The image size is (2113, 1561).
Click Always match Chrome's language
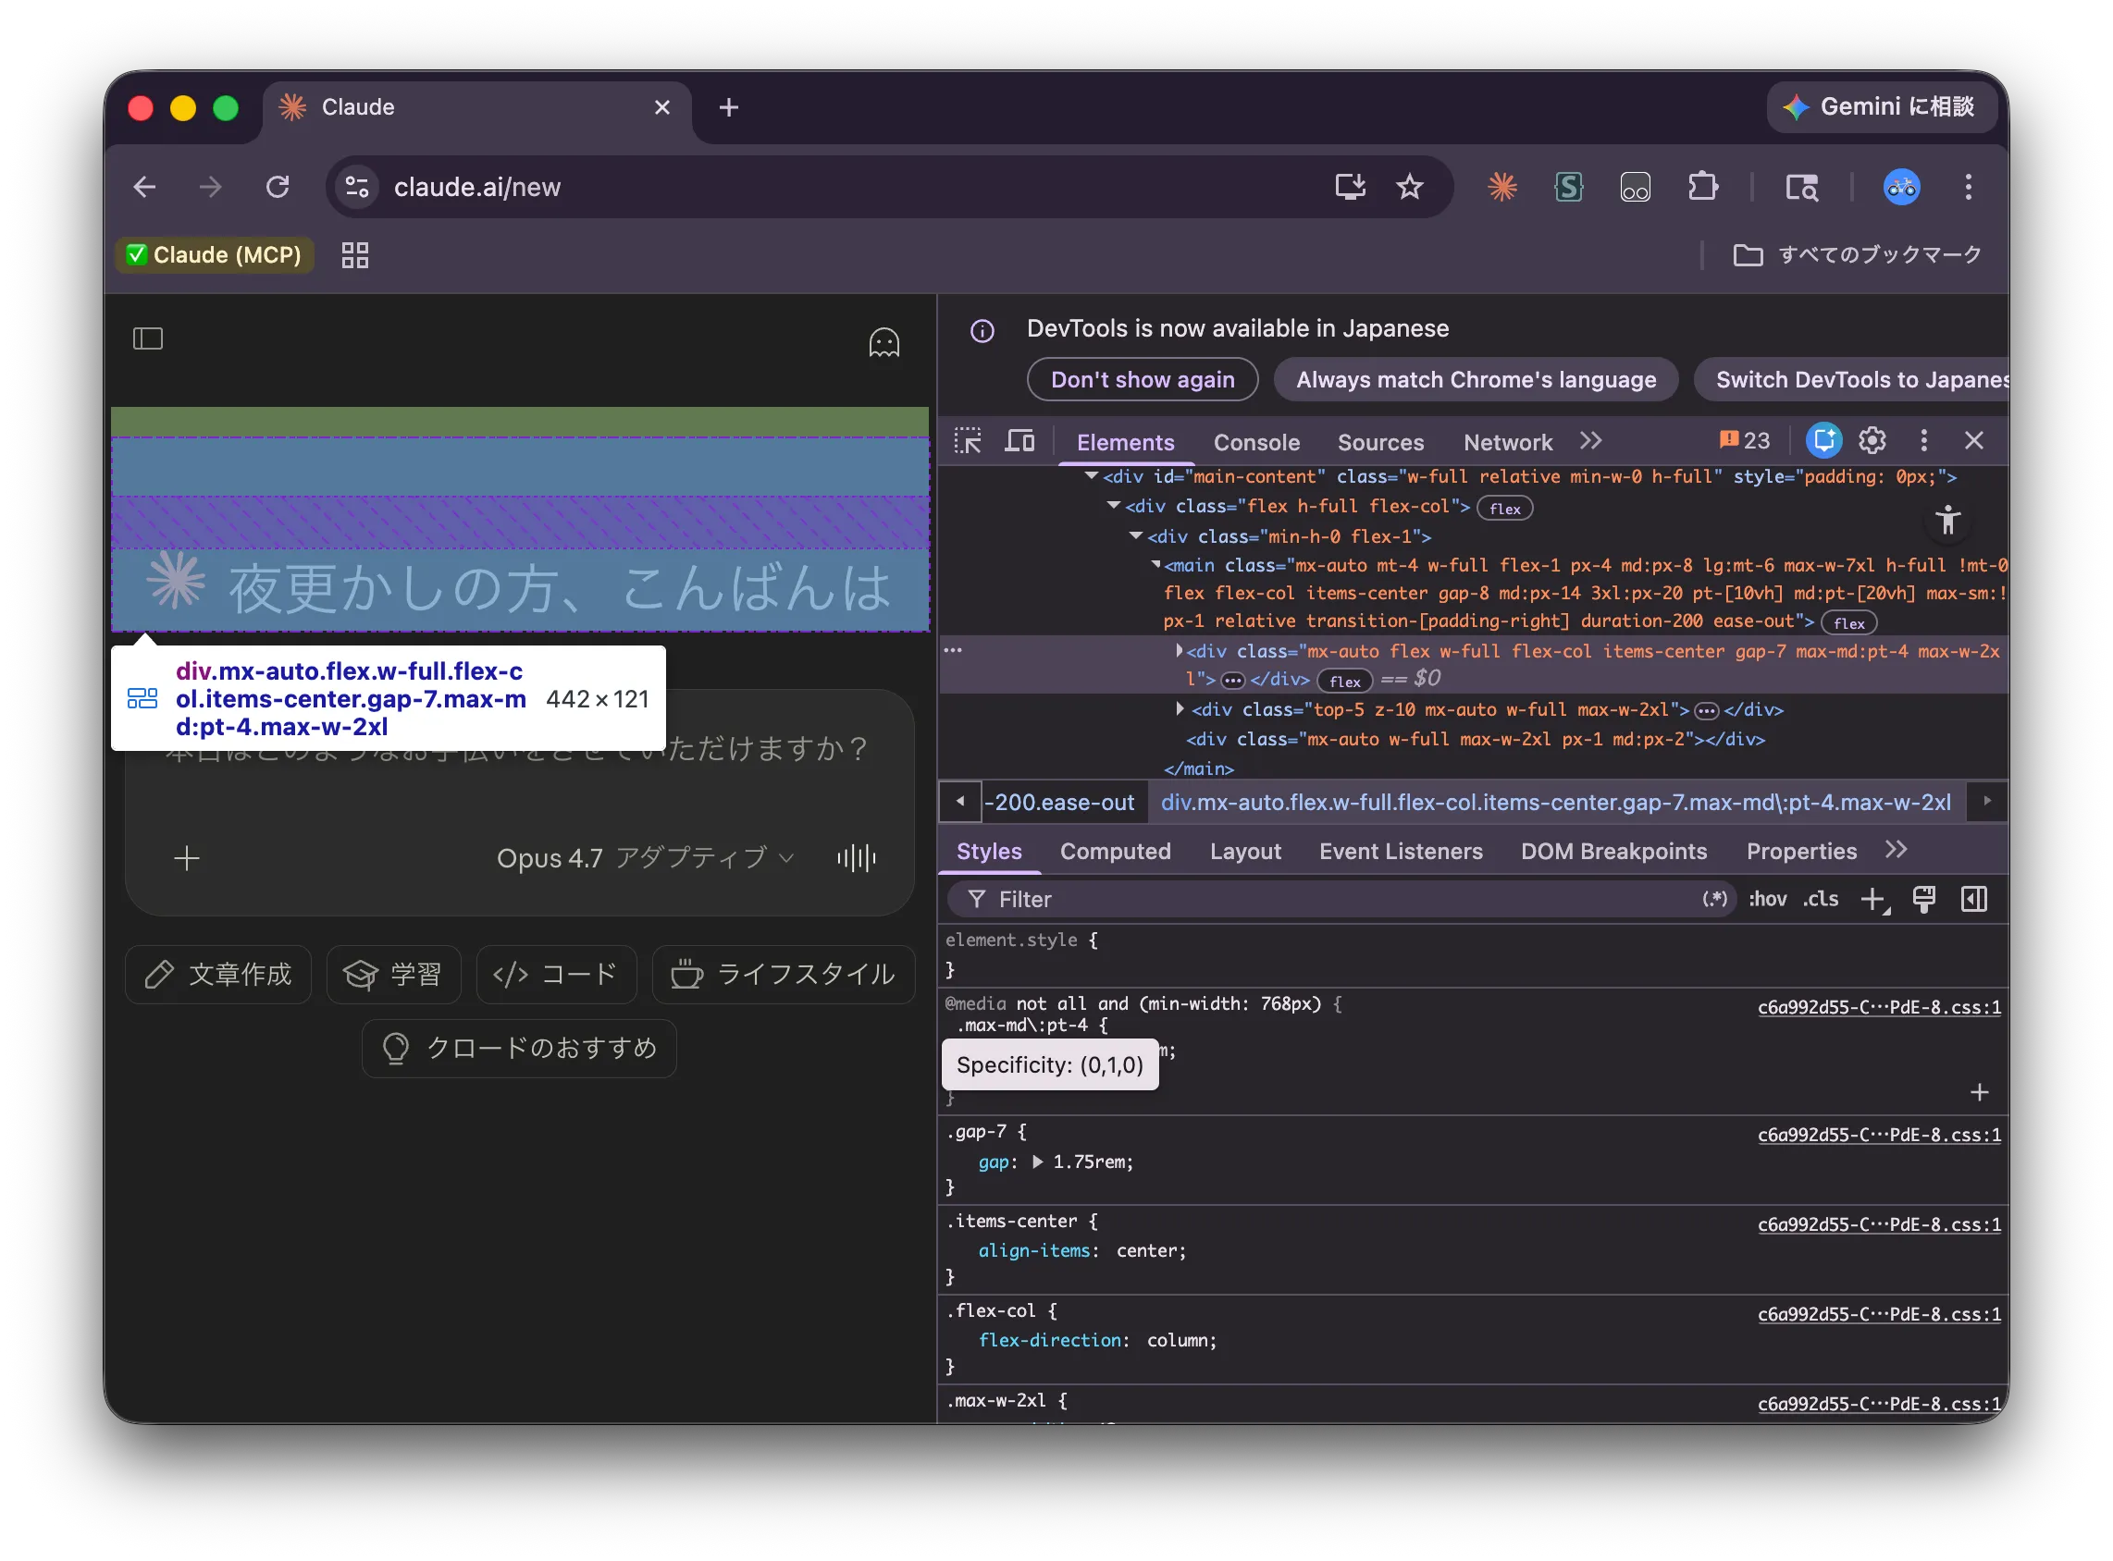[x=1476, y=380]
